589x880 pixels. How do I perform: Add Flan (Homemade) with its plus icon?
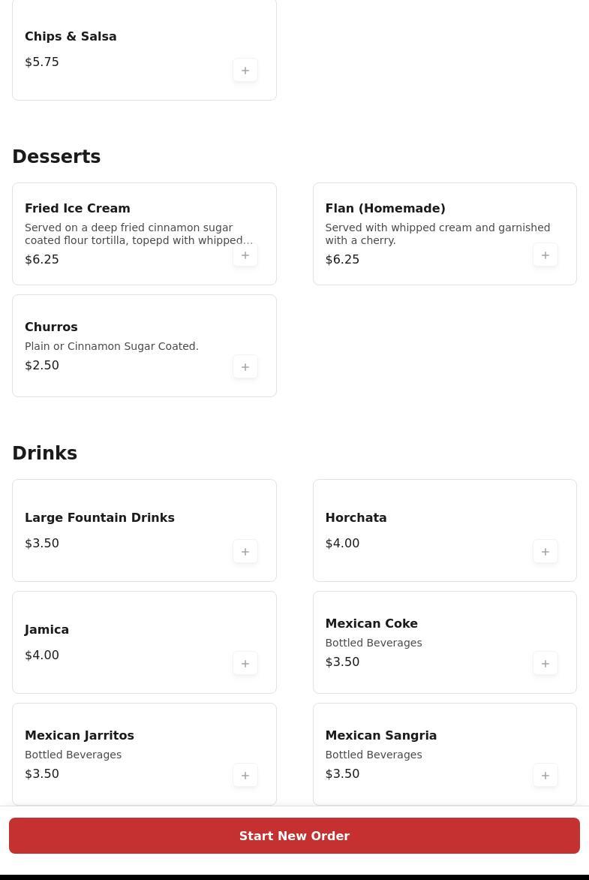click(x=545, y=255)
